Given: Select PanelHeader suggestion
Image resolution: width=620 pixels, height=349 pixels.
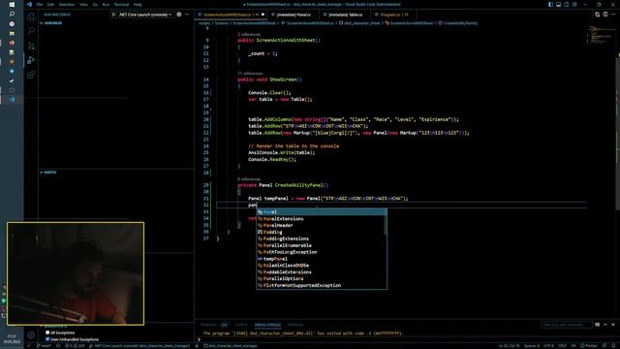Looking at the screenshot, I should point(321,226).
